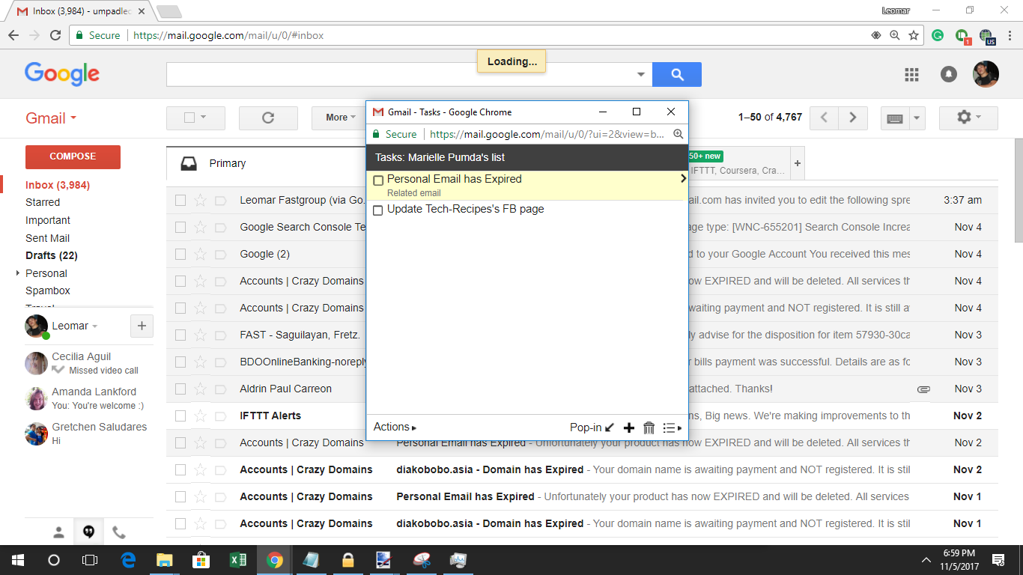
Task: Expand the search options arrow
Action: tap(641, 74)
